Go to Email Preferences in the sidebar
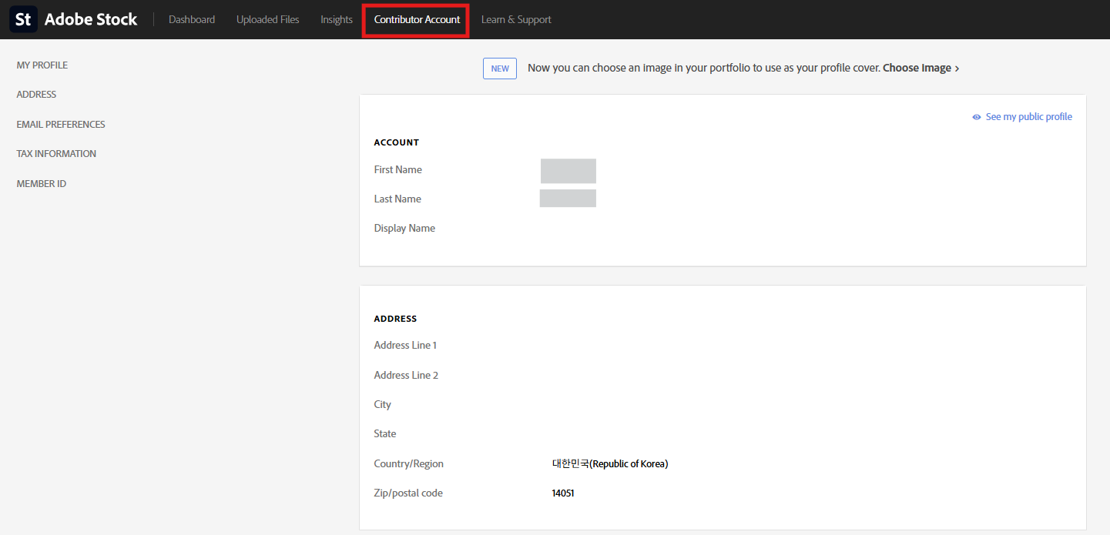The height and width of the screenshot is (535, 1110). tap(61, 125)
